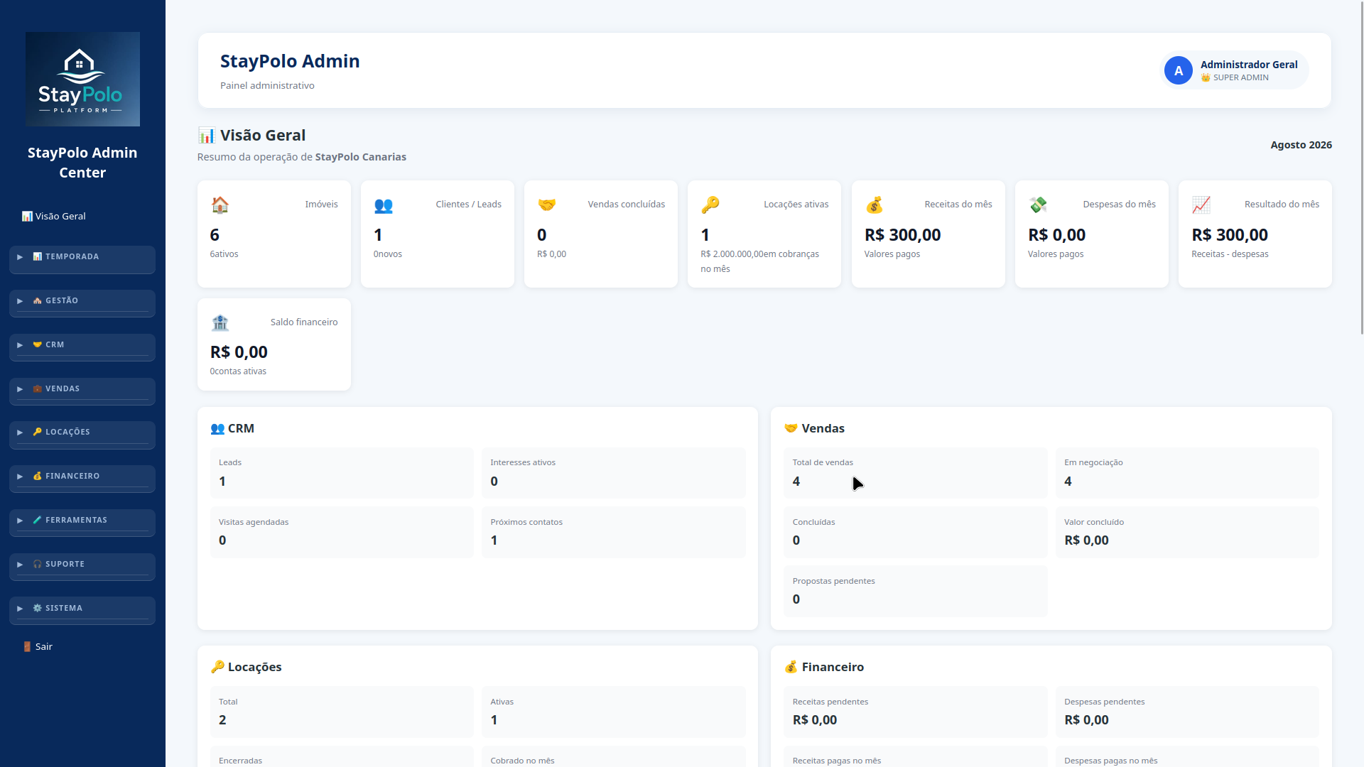The image size is (1364, 767).
Task: Click the people icon on Clientes / Leads card
Action: point(384,205)
